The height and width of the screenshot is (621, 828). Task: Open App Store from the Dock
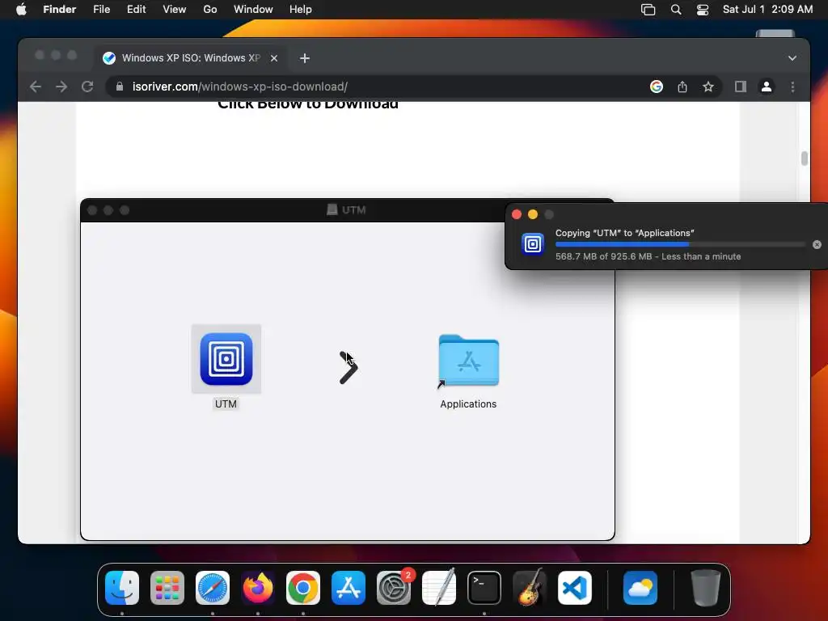point(349,588)
